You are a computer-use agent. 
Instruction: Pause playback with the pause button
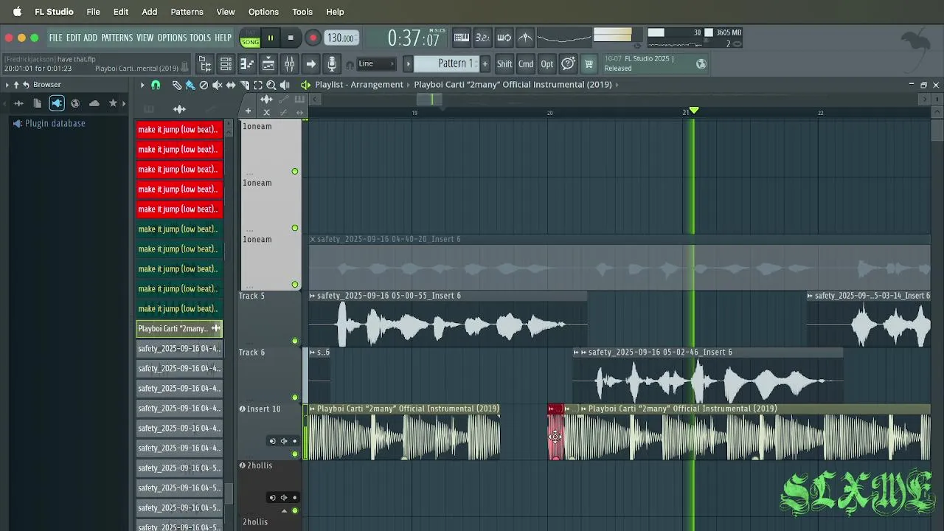271,38
